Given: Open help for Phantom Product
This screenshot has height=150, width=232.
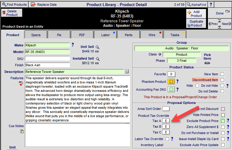Looking at the screenshot, I should 178,81.
